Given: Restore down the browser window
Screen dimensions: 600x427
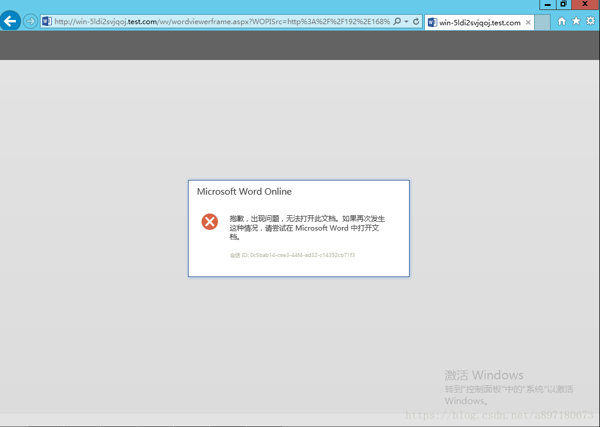Looking at the screenshot, I should pyautogui.click(x=564, y=5).
